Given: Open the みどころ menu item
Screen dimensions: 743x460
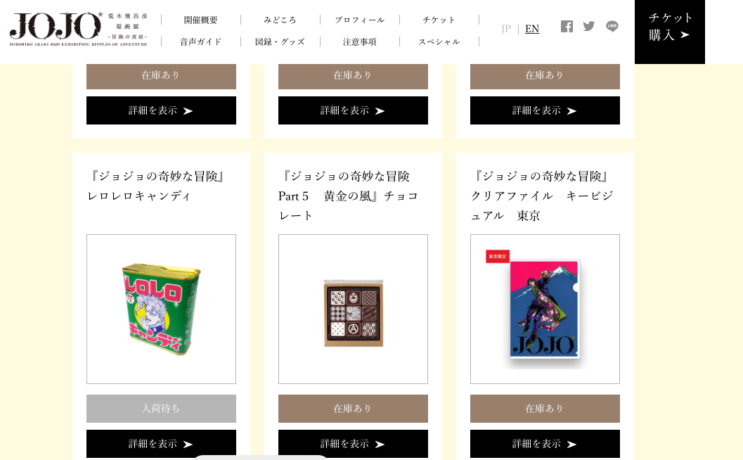Looking at the screenshot, I should click(280, 20).
